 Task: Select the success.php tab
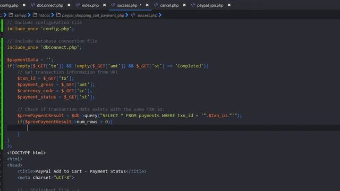pyautogui.click(x=127, y=5)
